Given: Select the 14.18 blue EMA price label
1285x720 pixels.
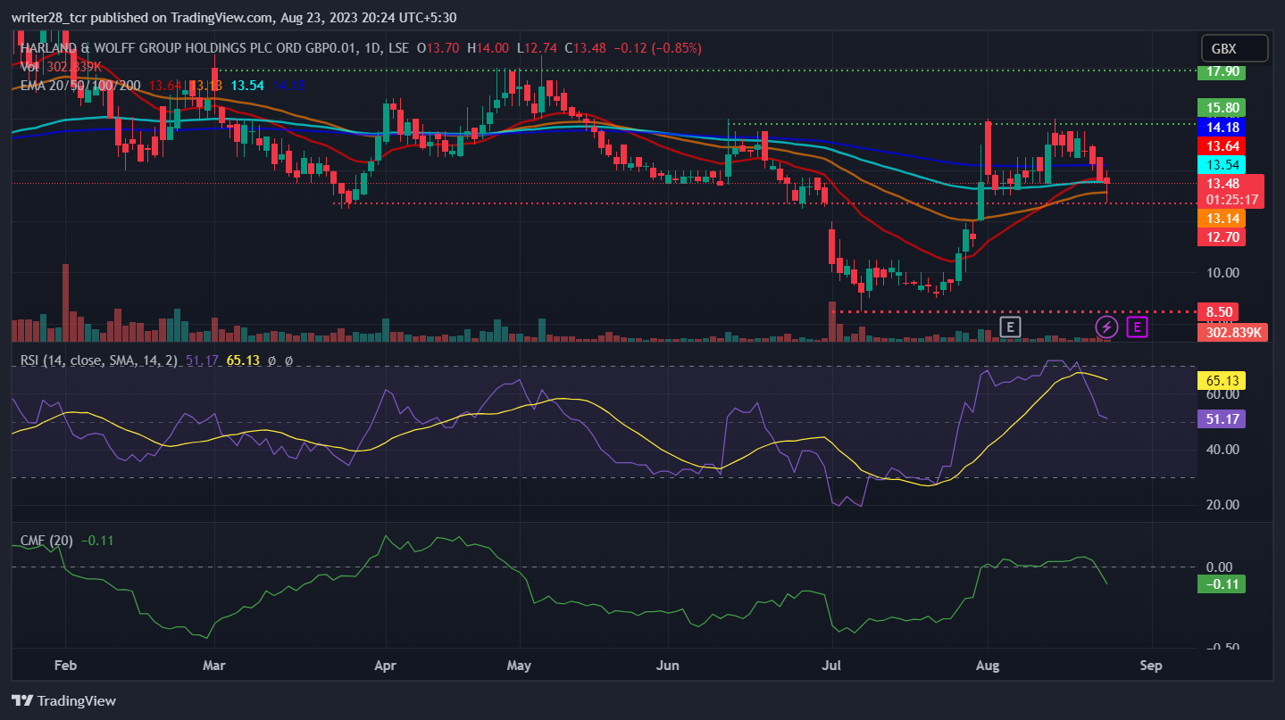Looking at the screenshot, I should click(x=1221, y=127).
